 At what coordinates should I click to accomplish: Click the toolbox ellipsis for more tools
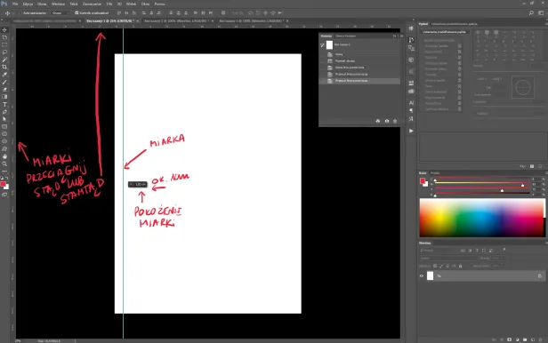pos(4,171)
